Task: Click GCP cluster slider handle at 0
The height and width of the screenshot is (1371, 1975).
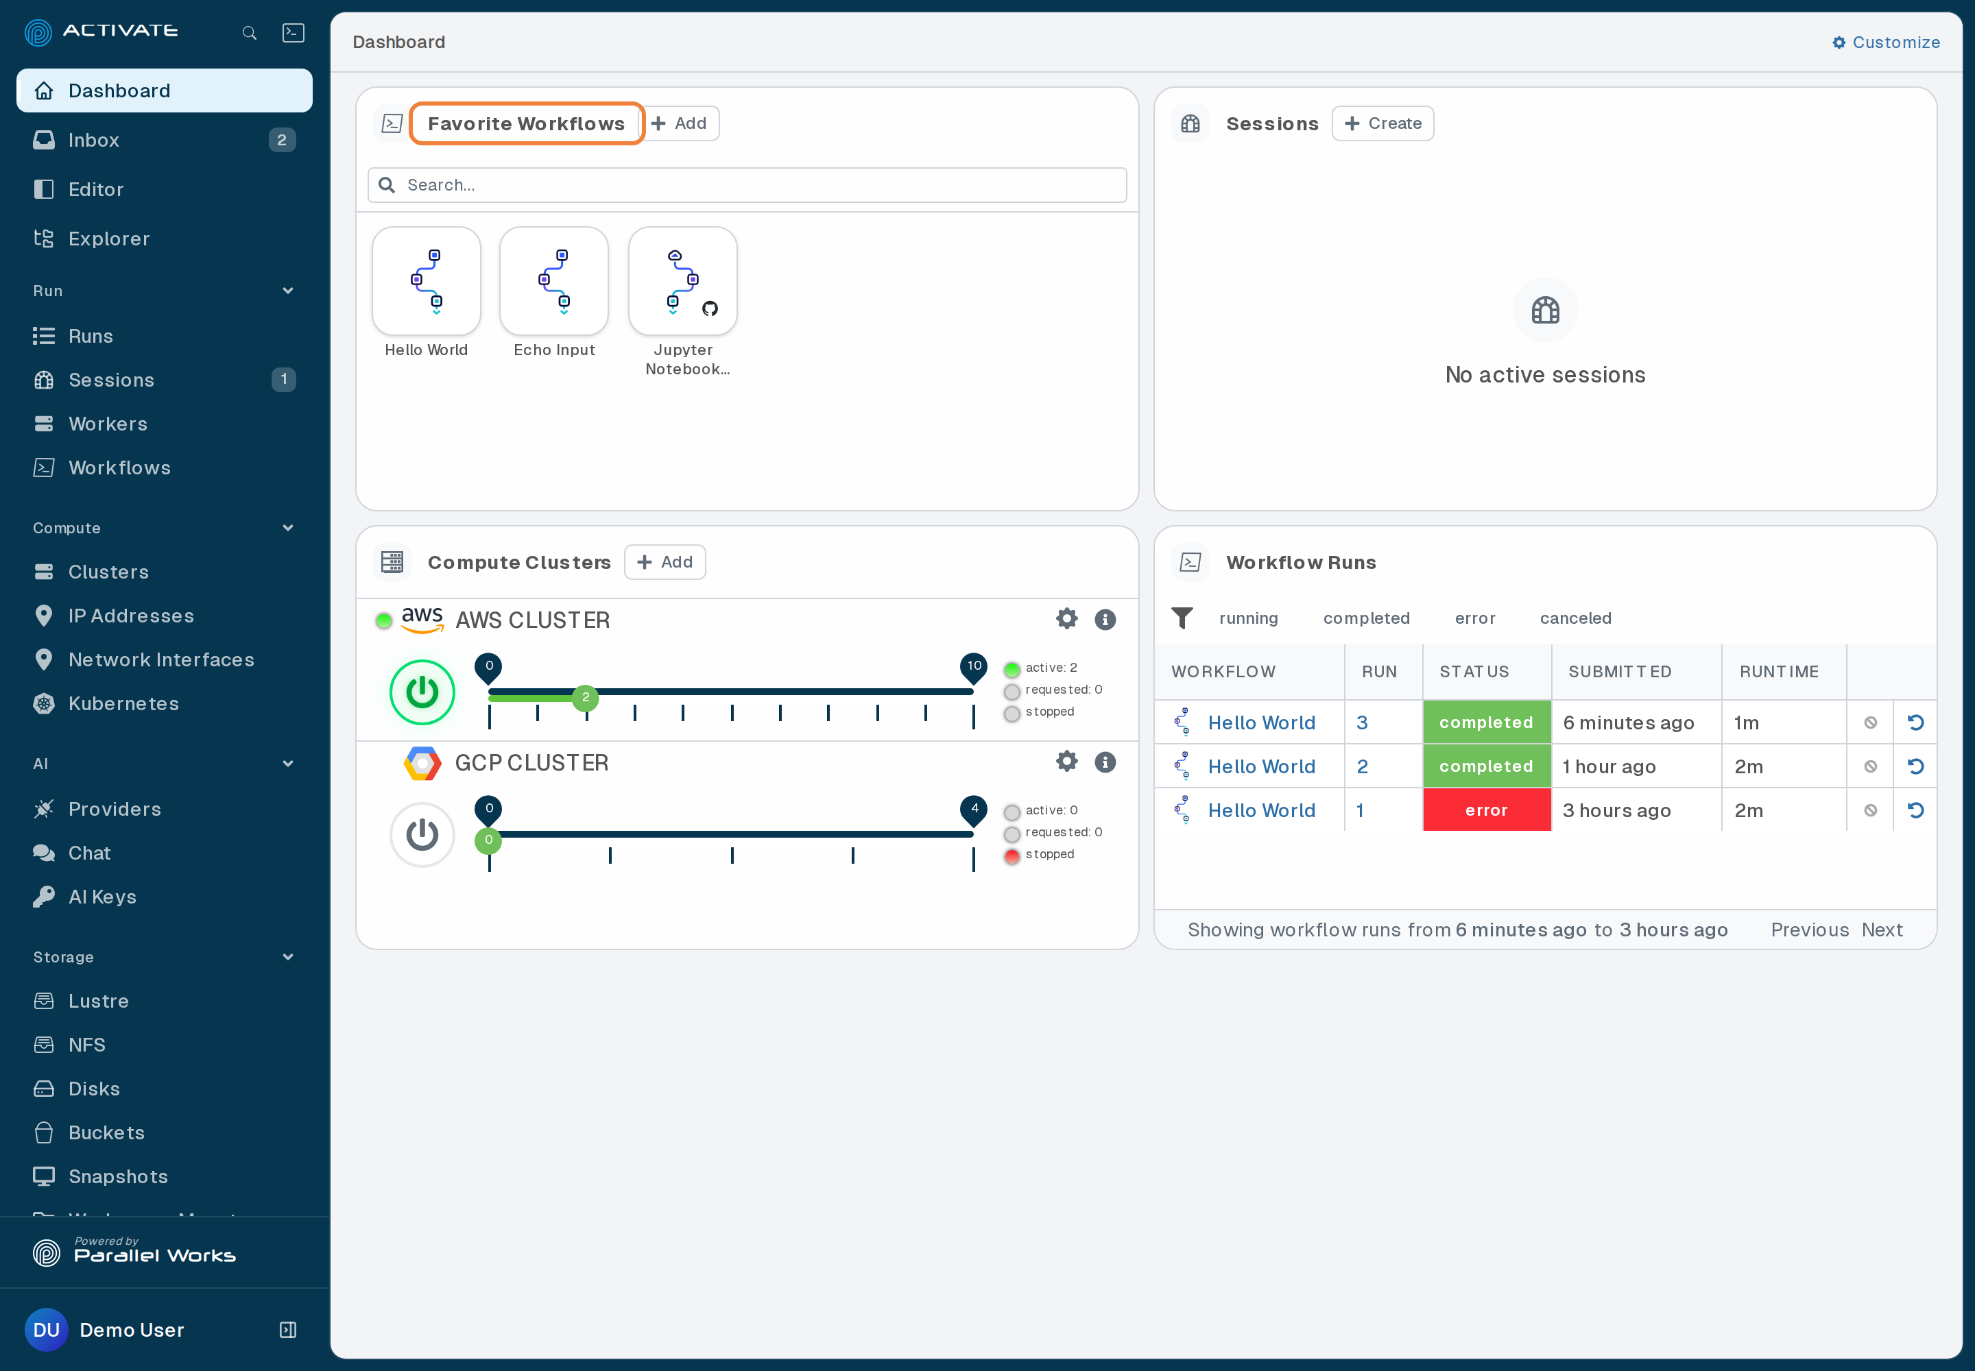Action: tap(488, 839)
